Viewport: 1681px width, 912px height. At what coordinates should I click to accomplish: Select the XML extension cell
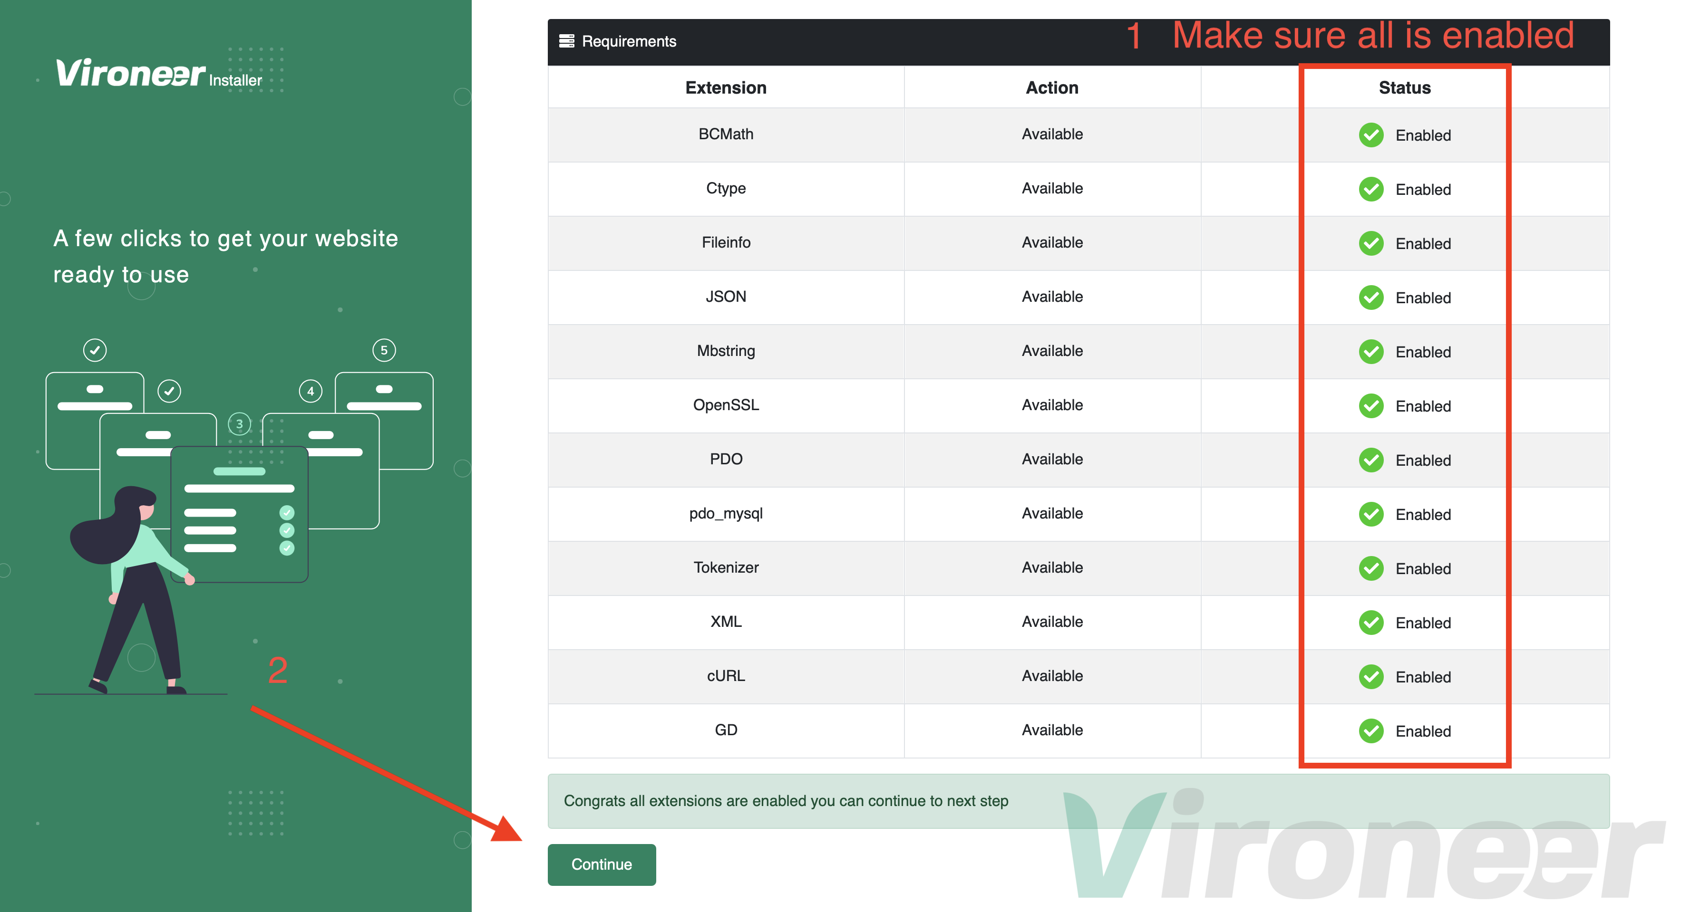click(x=726, y=622)
